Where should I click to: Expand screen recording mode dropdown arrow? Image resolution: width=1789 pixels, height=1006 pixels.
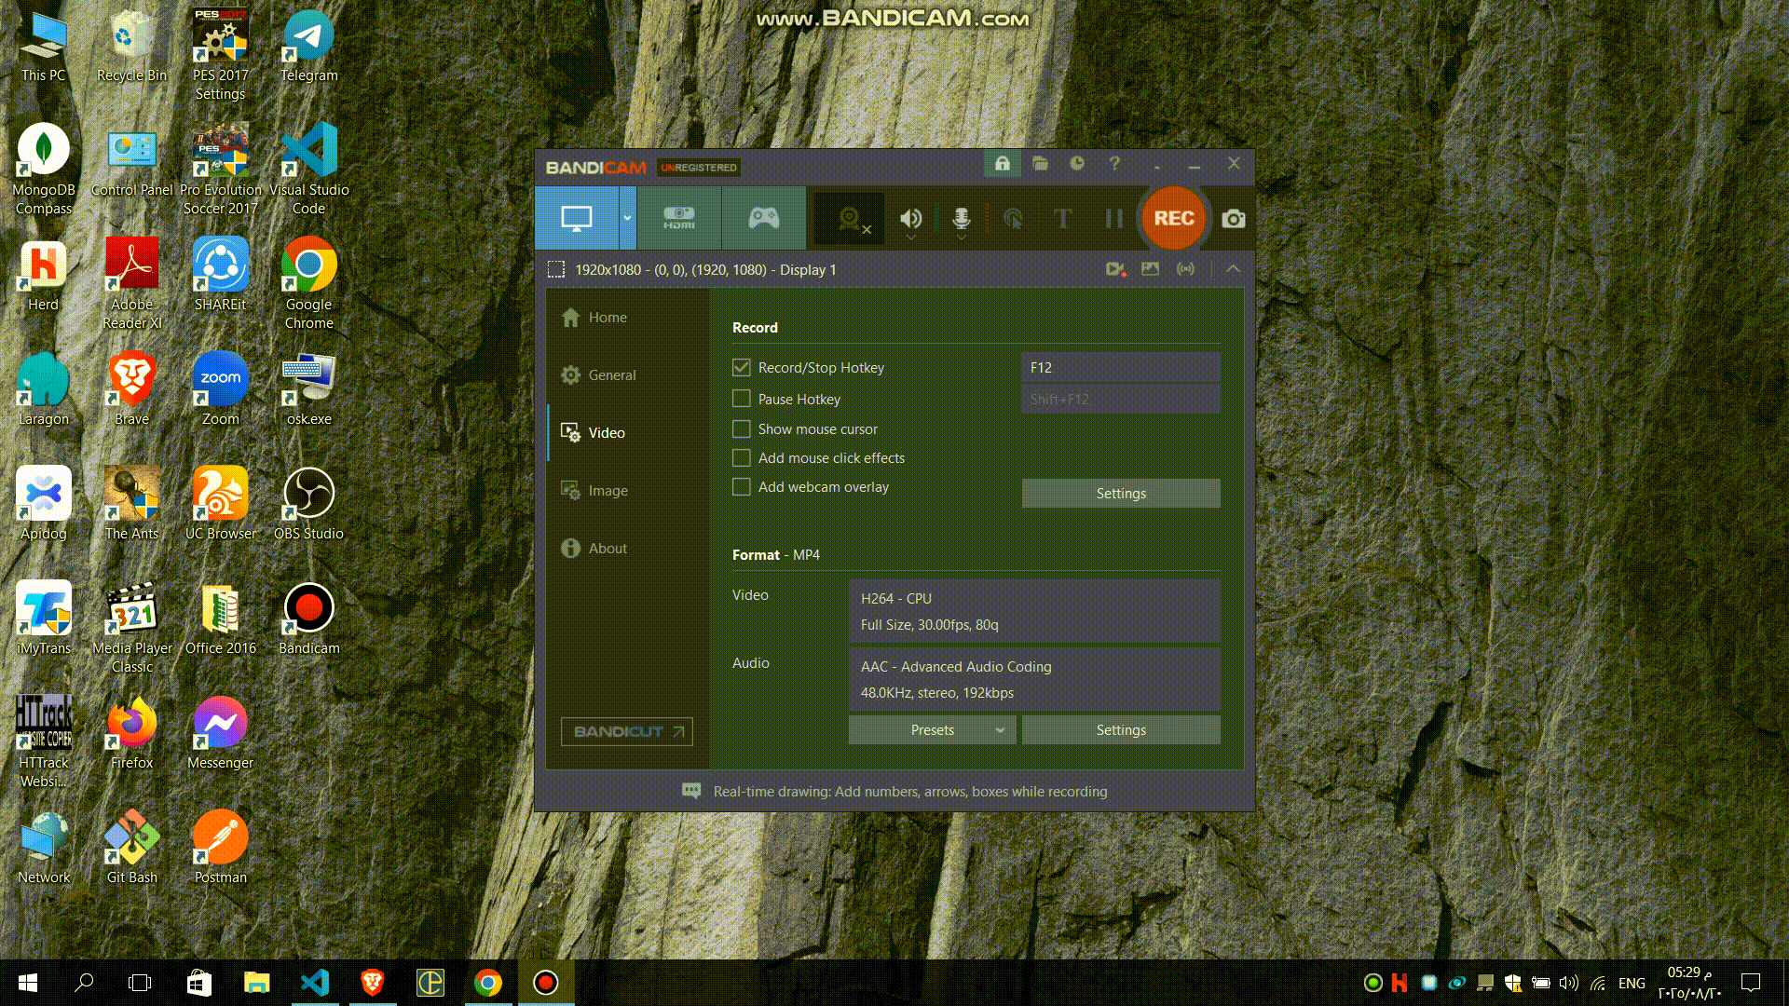627,218
